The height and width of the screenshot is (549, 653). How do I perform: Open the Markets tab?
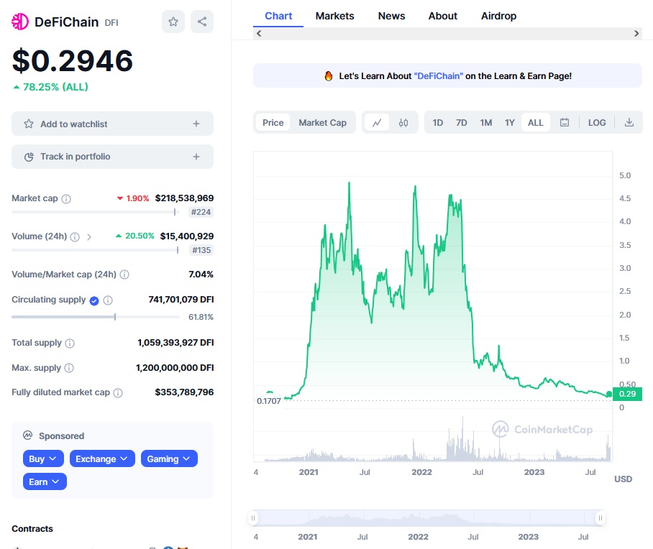334,16
